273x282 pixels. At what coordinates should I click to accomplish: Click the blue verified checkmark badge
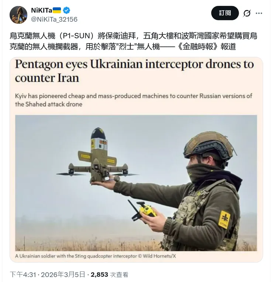[66, 10]
